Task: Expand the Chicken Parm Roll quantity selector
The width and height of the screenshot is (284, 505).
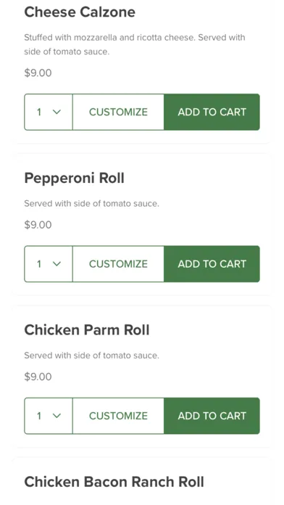Action: 49,416
